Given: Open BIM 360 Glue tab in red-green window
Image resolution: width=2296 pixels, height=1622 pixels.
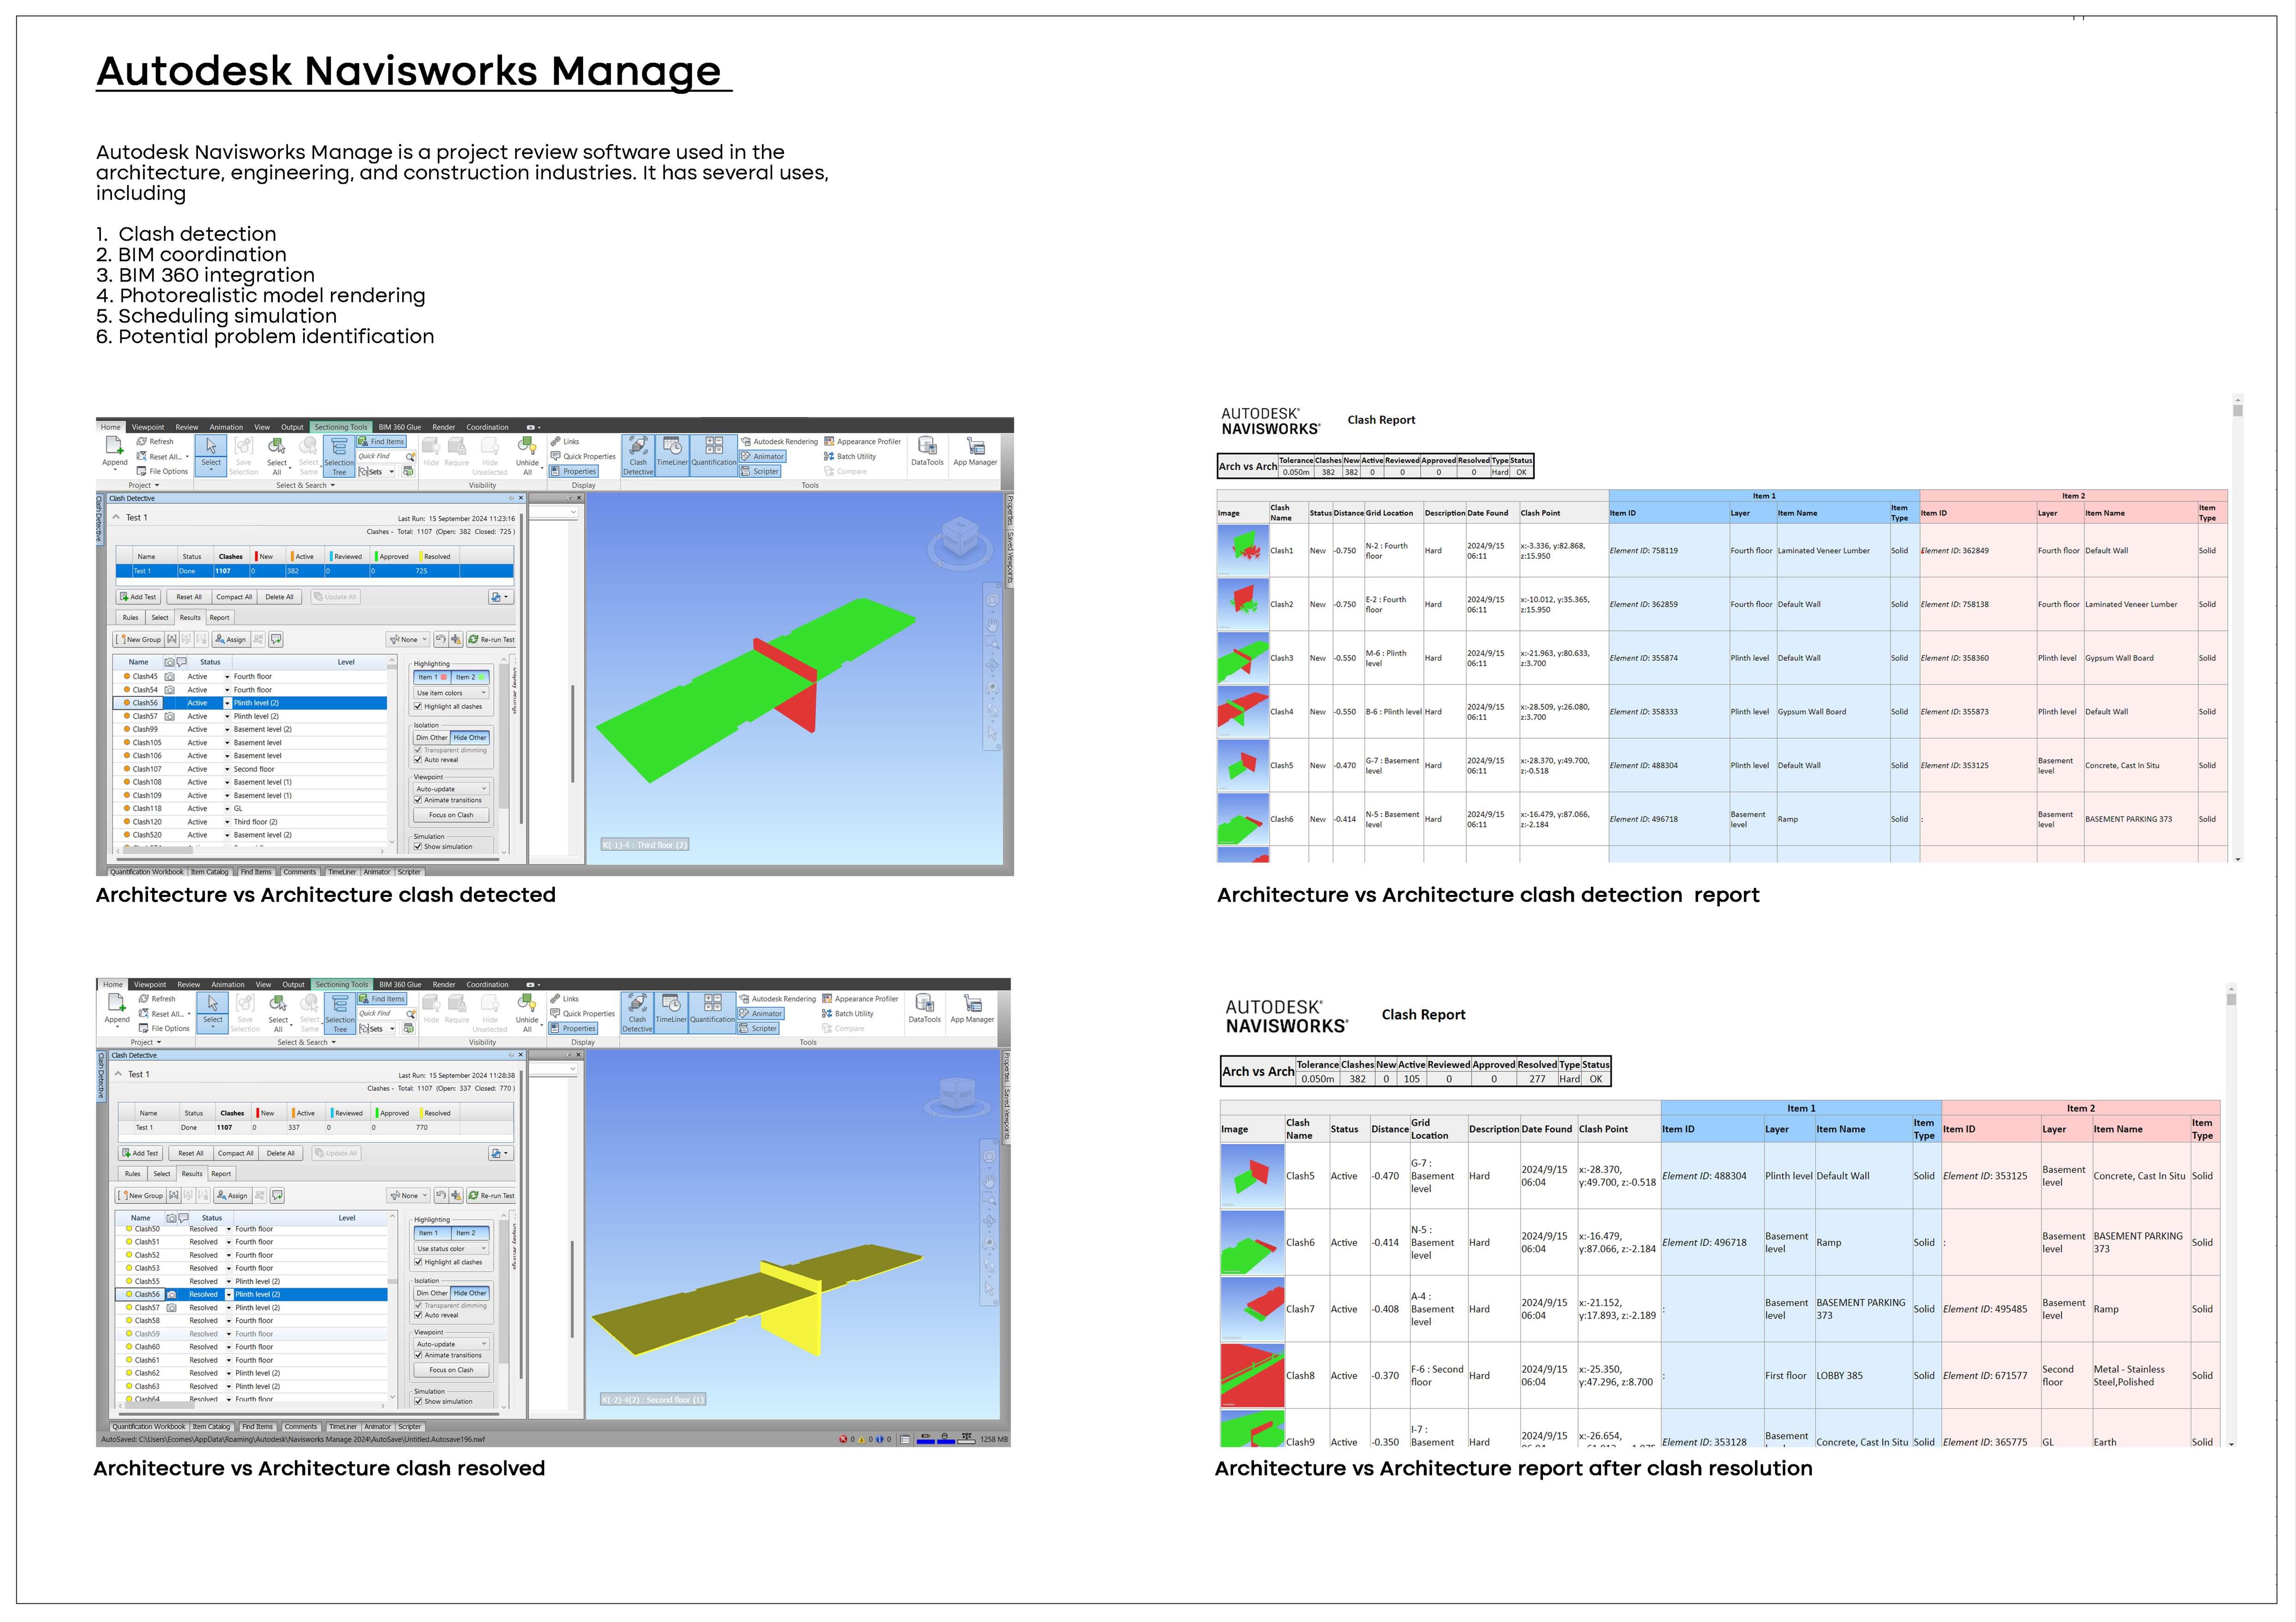Looking at the screenshot, I should point(399,427).
